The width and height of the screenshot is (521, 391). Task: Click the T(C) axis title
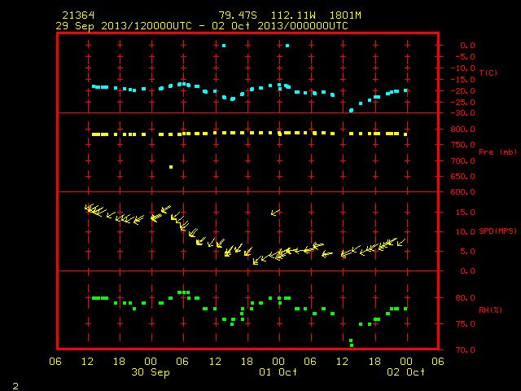coord(488,72)
